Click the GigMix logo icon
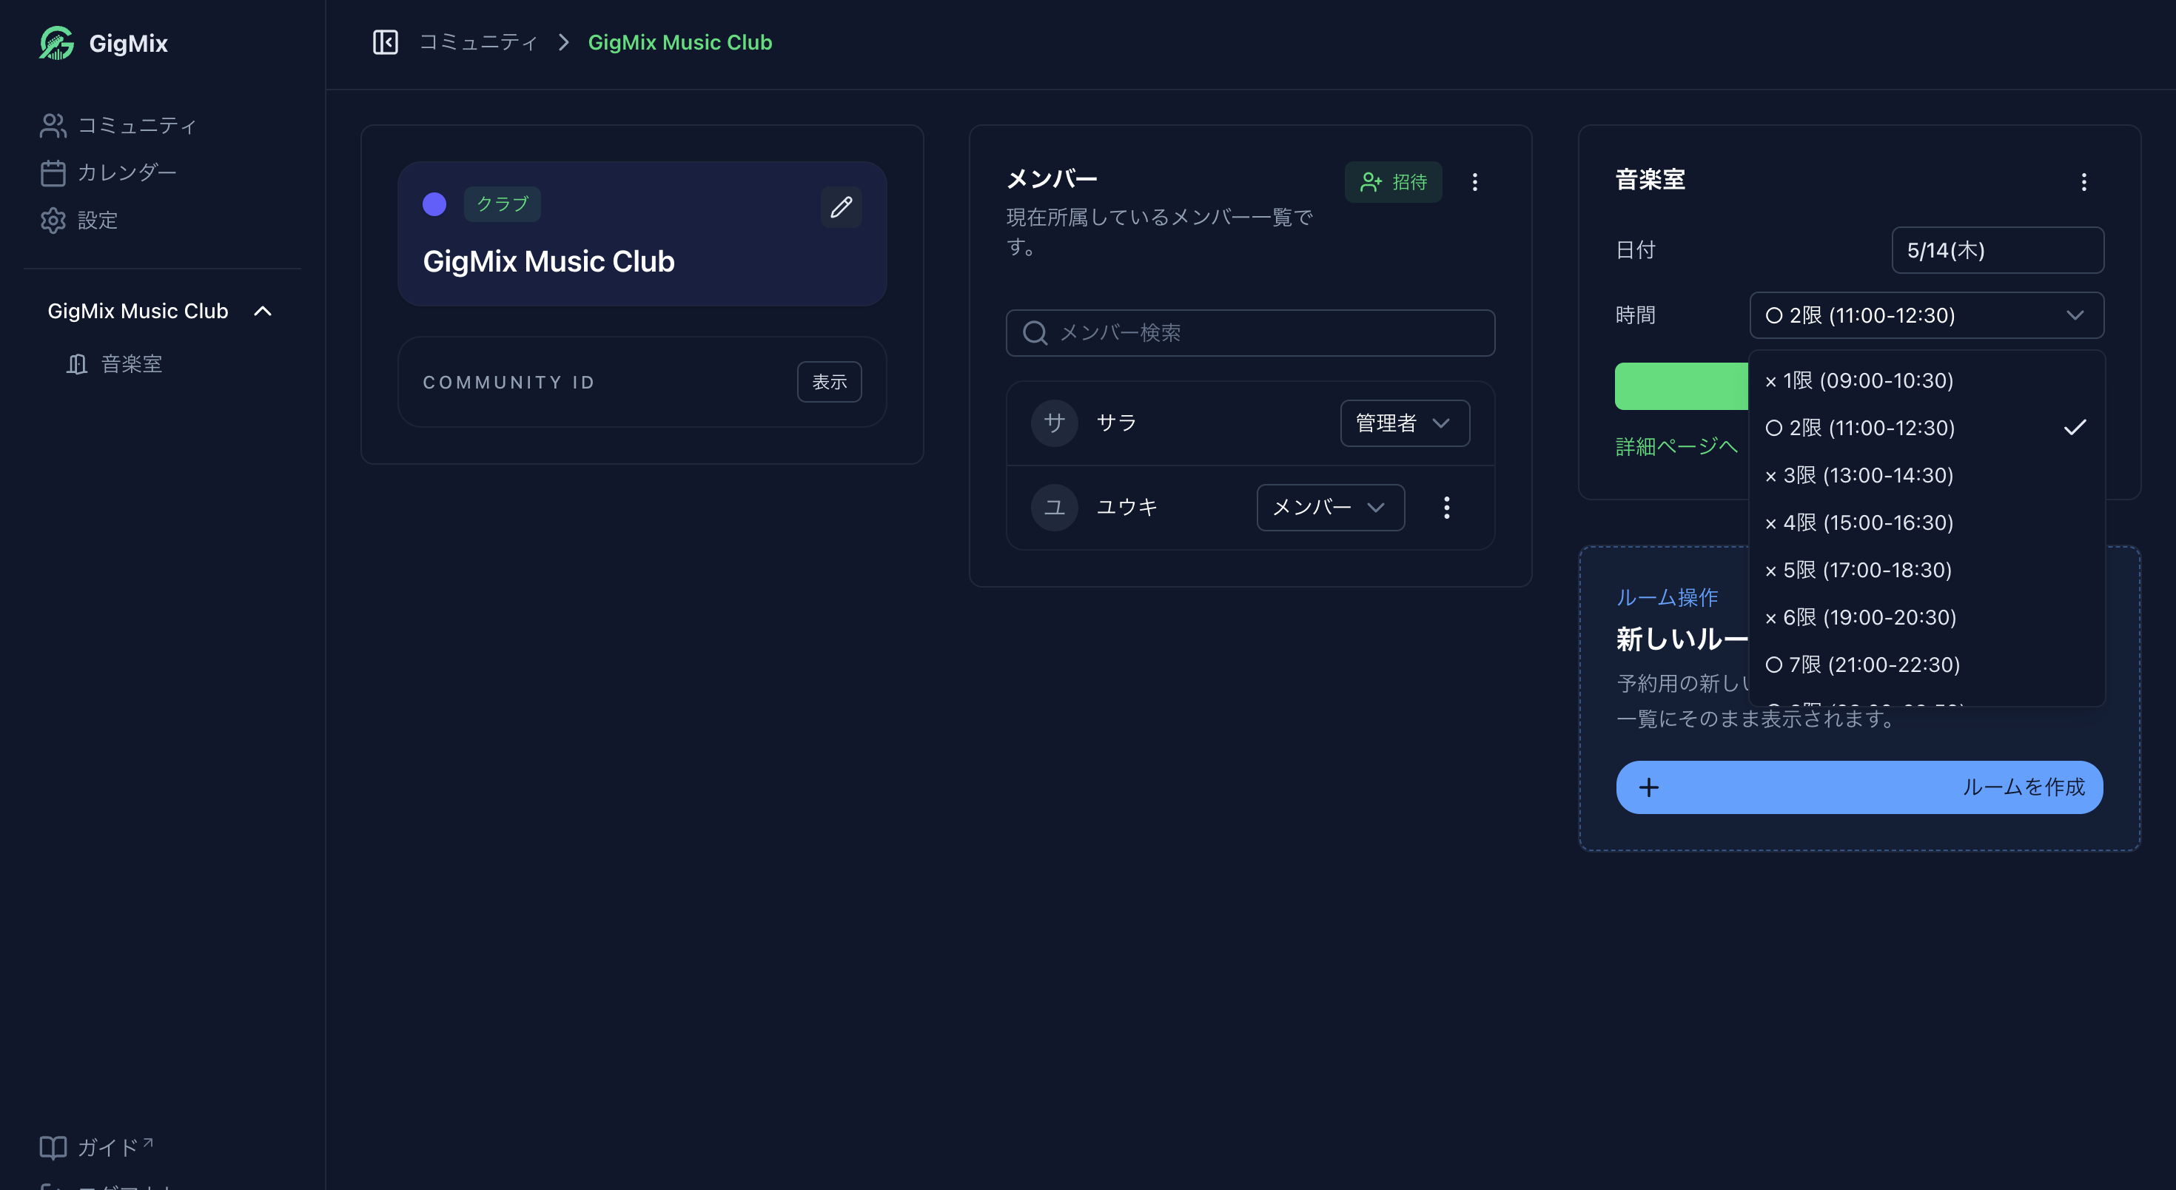This screenshot has width=2176, height=1190. point(56,43)
